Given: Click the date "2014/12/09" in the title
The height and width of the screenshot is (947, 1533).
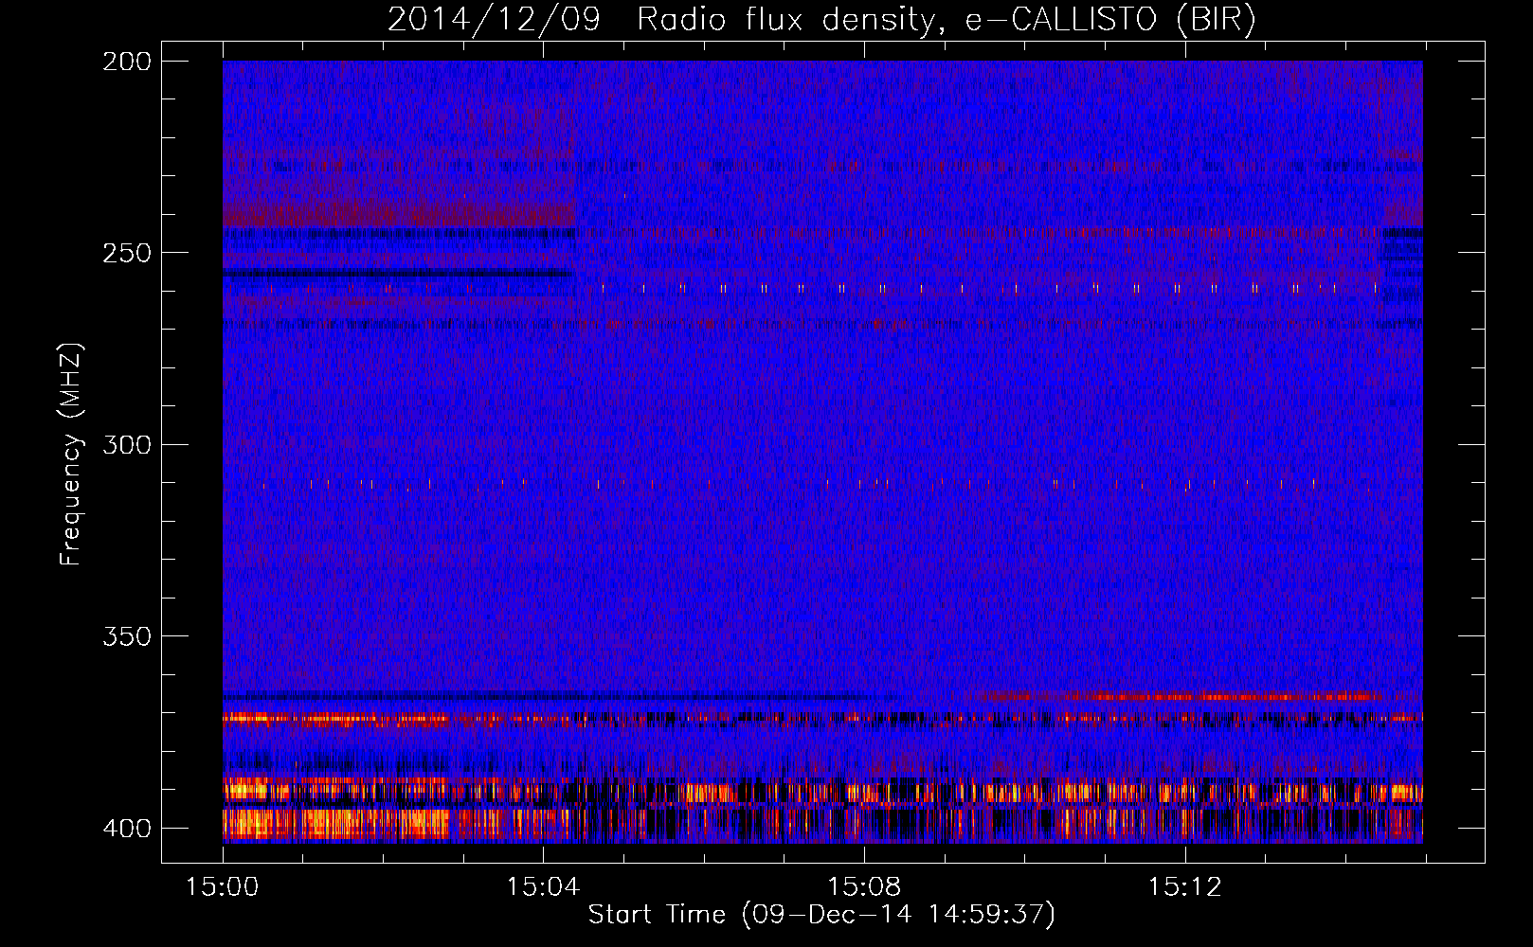Looking at the screenshot, I should coord(494,20).
